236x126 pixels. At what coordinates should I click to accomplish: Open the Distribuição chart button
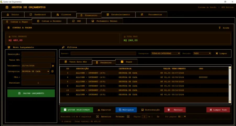[150, 110]
